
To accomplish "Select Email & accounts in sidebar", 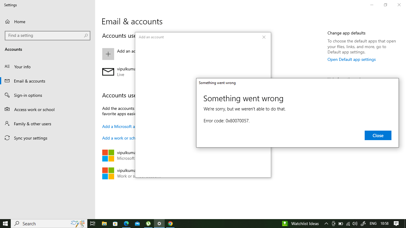I will [29, 81].
